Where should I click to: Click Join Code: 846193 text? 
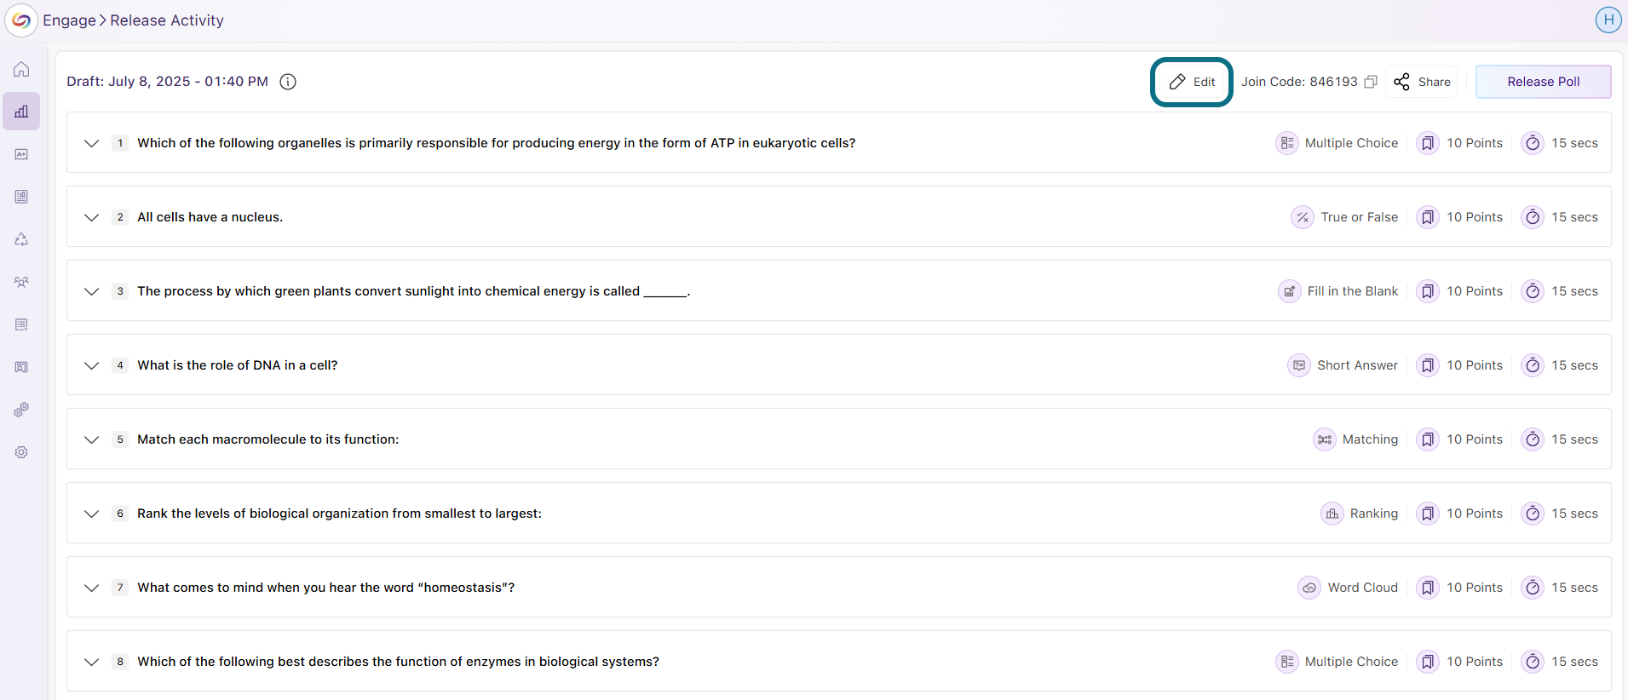point(1299,82)
